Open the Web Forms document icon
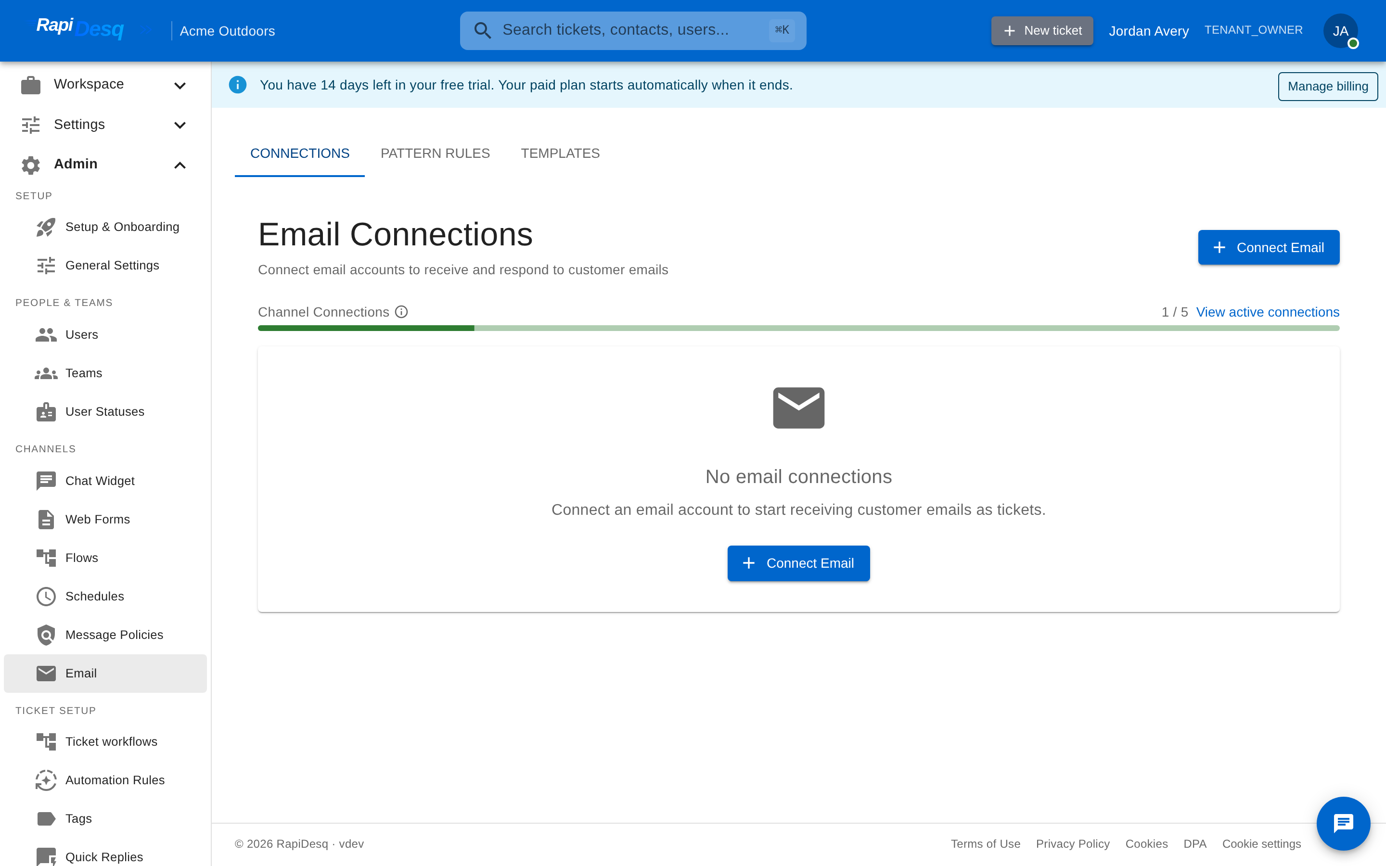This screenshot has height=866, width=1386. click(x=46, y=520)
